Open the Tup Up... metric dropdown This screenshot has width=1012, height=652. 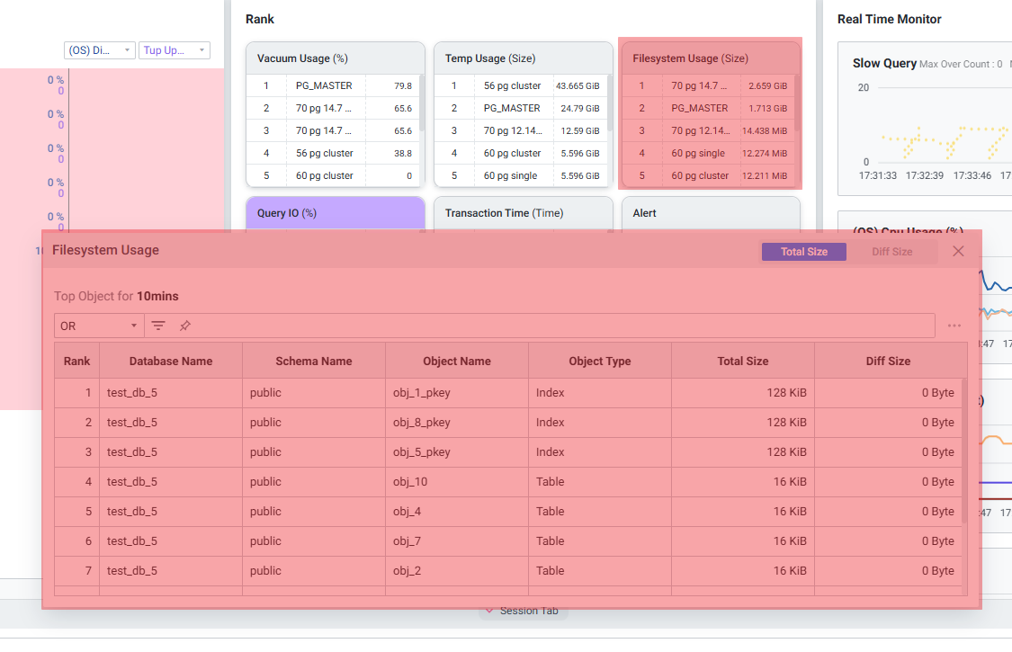click(x=174, y=50)
